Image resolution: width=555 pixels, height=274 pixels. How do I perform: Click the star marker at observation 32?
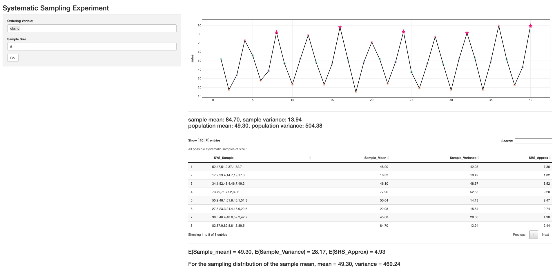[467, 33]
